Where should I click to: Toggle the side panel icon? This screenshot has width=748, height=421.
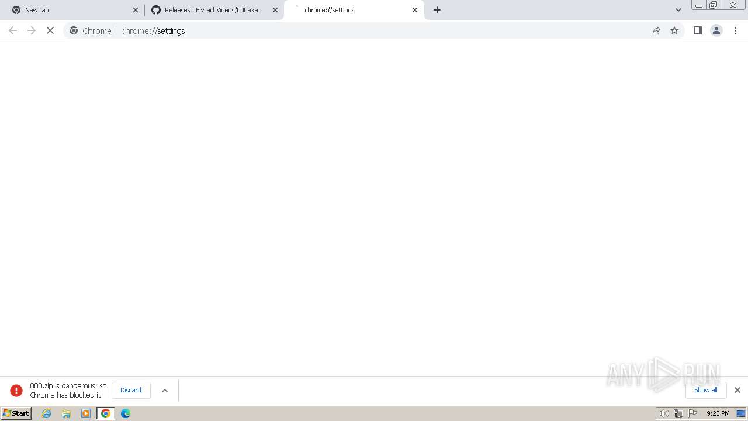(x=697, y=30)
